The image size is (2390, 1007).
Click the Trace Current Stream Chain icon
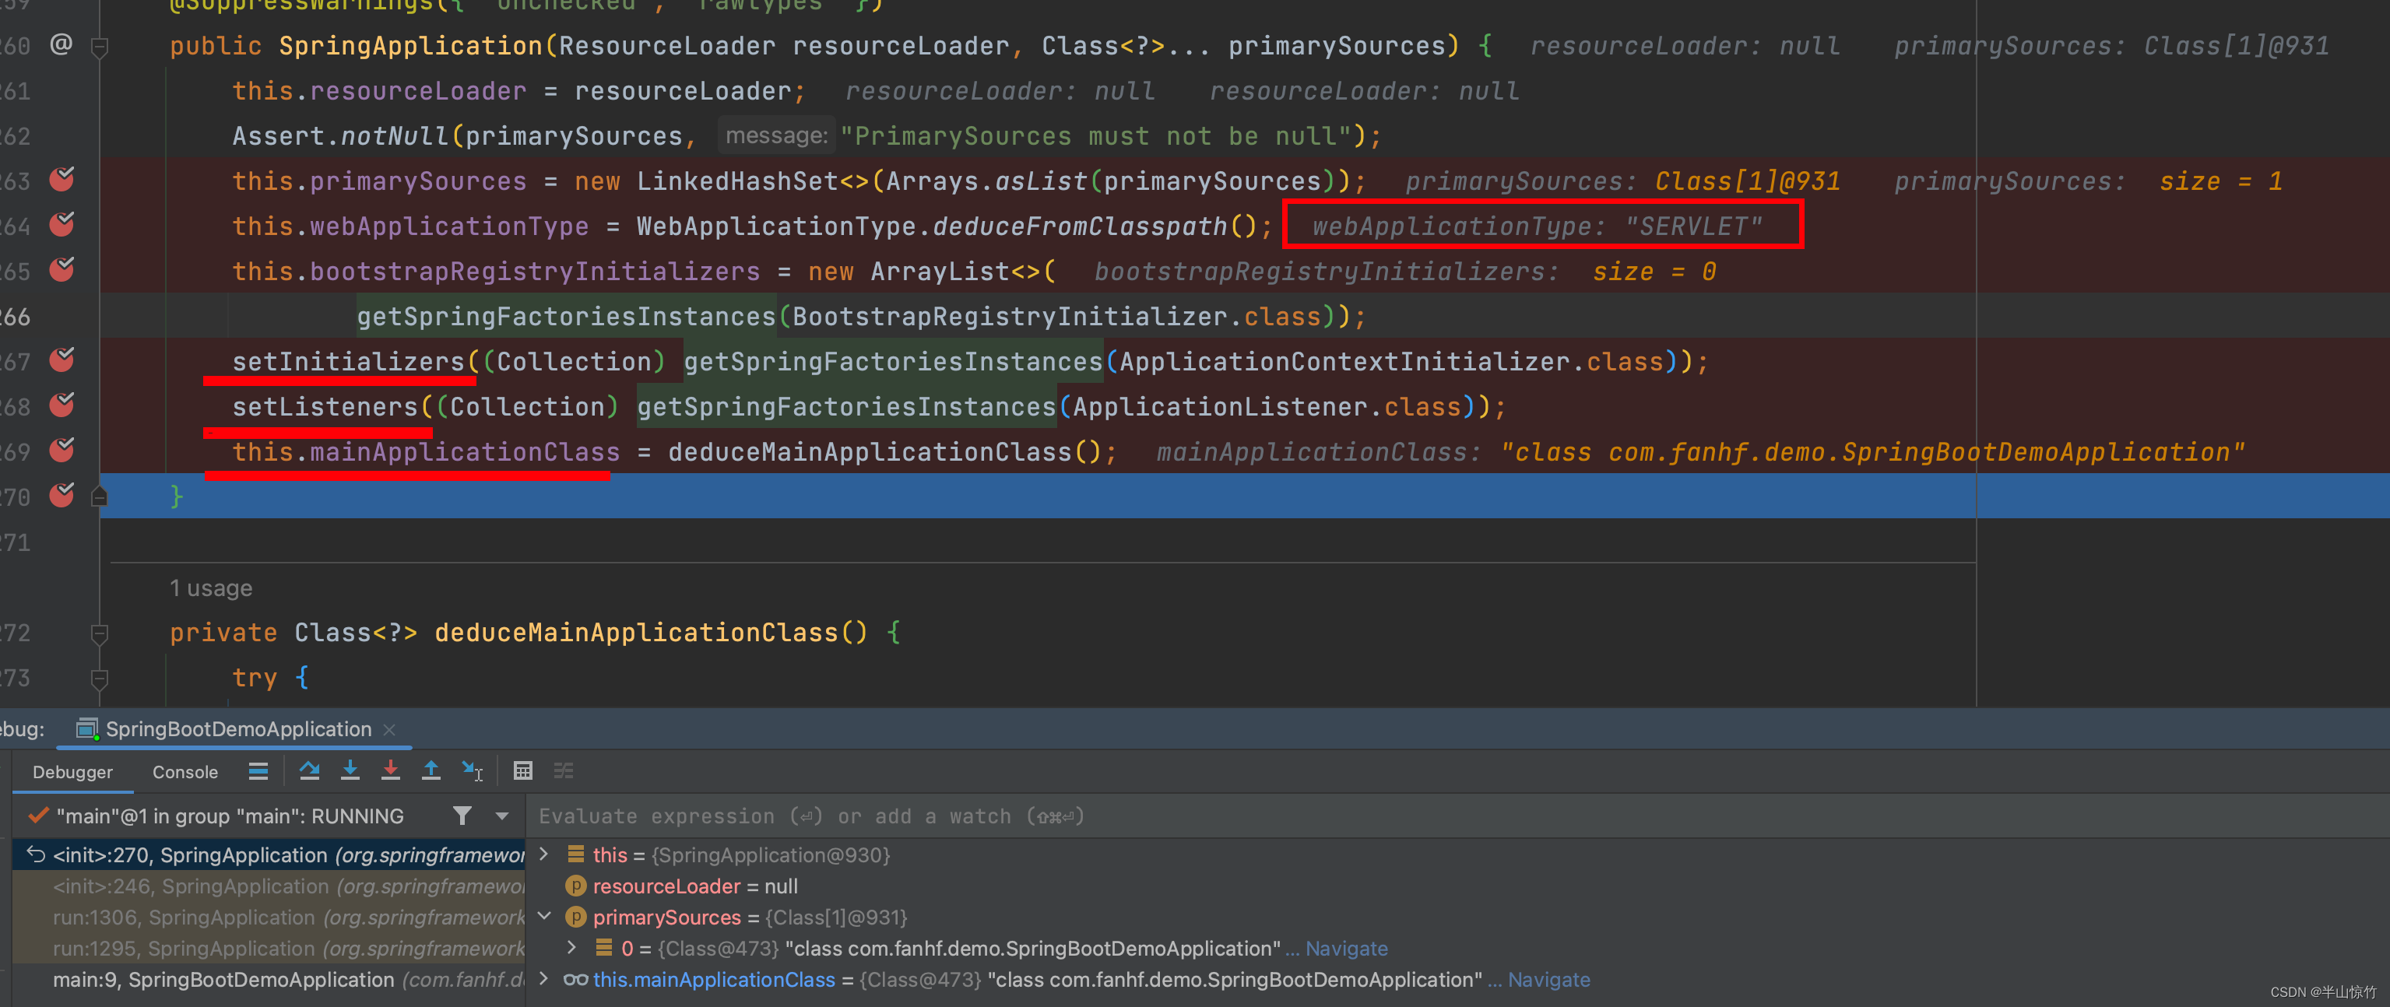(564, 770)
